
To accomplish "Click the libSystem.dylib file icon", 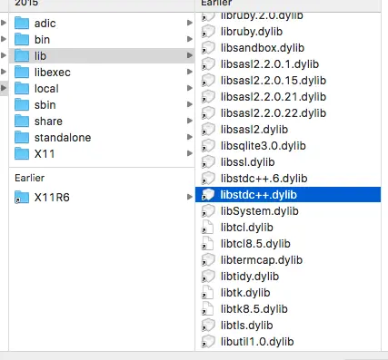I will (208, 211).
